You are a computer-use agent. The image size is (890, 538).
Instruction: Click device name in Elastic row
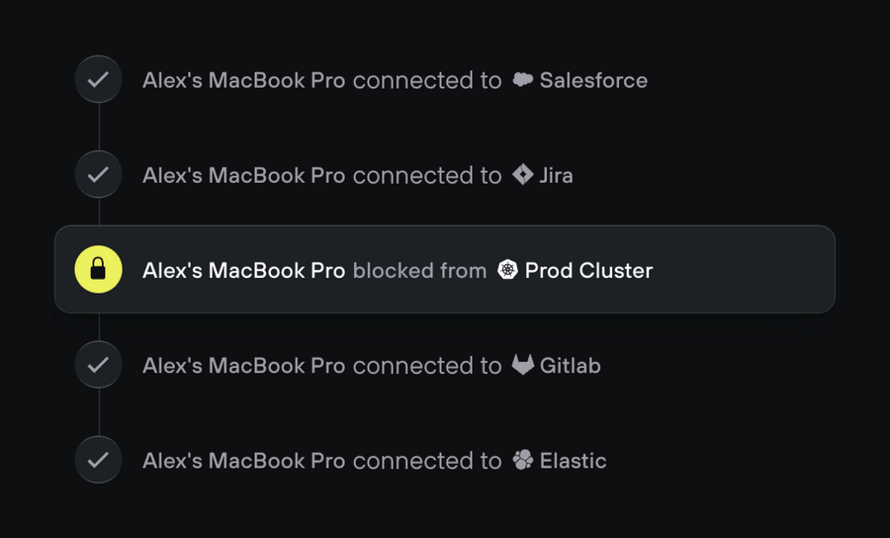click(243, 460)
